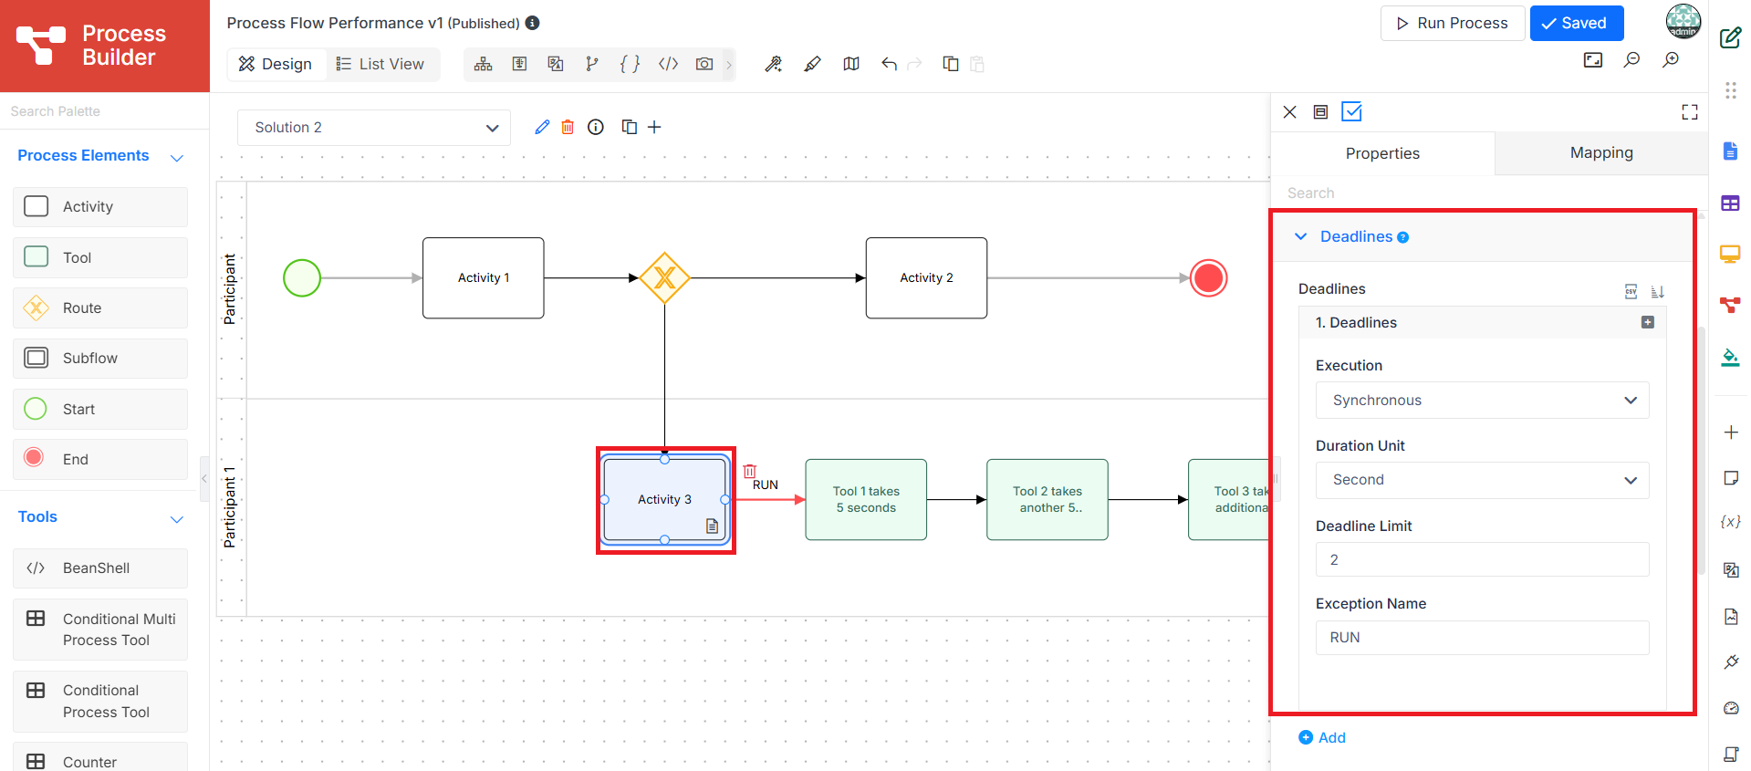The height and width of the screenshot is (771, 1751).
Task: Open the Solution 2 dropdown
Action: click(x=374, y=128)
